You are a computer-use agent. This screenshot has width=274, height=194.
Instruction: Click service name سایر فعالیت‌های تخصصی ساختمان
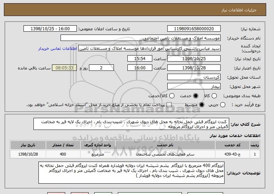click(x=165, y=154)
